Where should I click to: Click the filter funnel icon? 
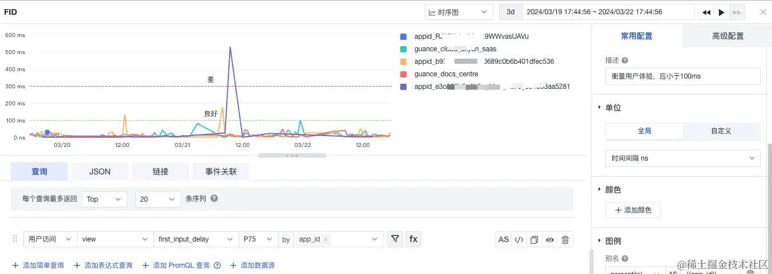click(x=395, y=239)
